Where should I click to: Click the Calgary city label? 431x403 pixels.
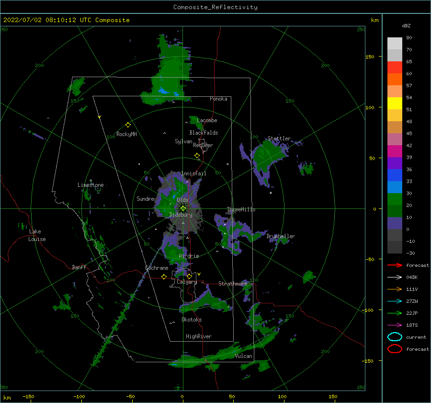[187, 282]
